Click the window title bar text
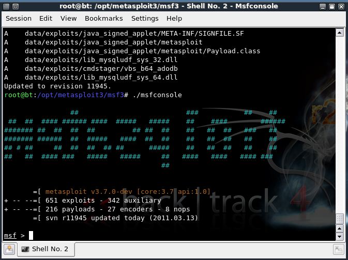Image resolution: width=348 pixels, height=260 pixels. [x=169, y=6]
